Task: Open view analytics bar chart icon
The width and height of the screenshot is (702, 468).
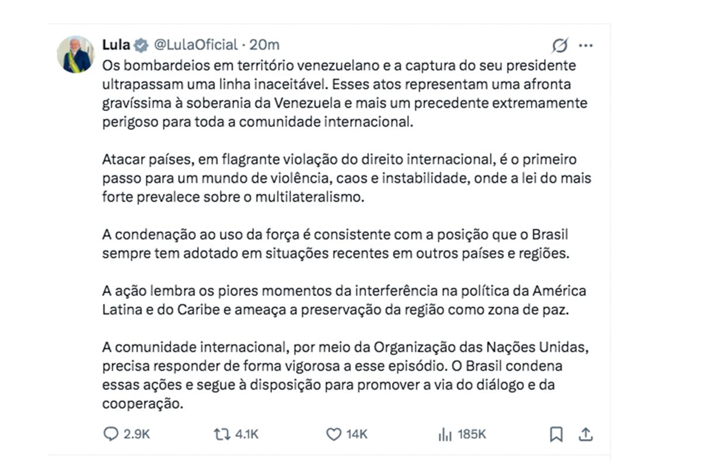Action: tap(445, 434)
